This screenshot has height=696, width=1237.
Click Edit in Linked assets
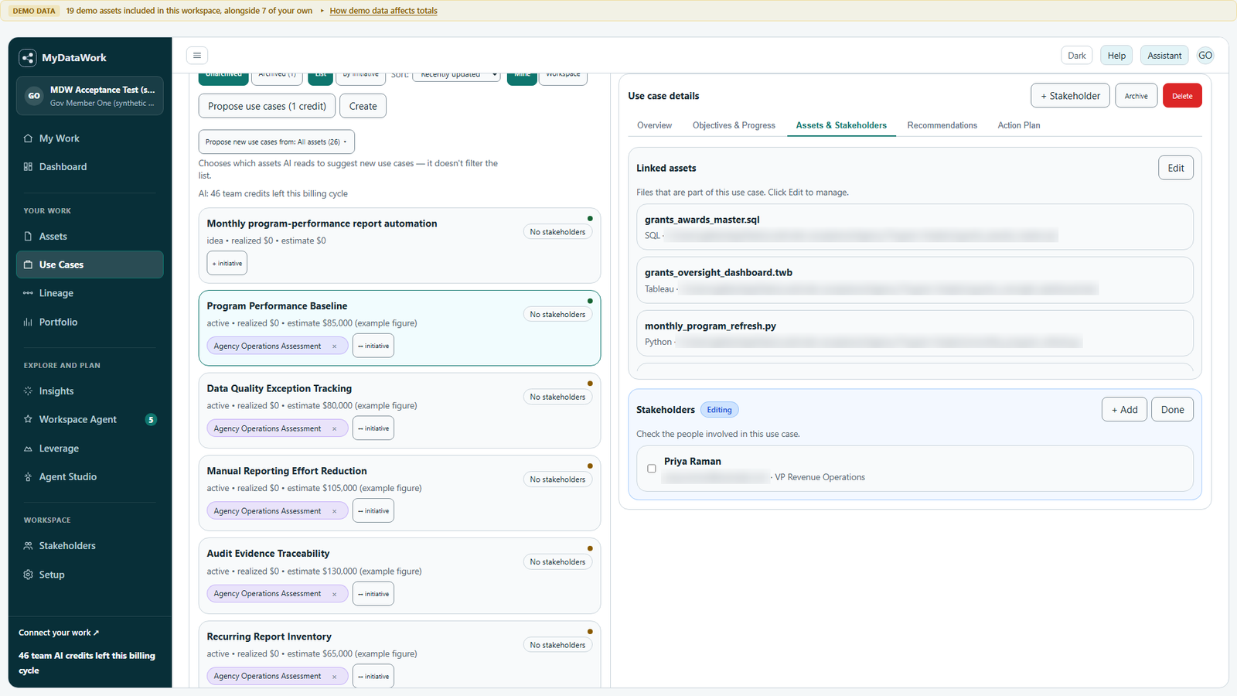click(x=1176, y=168)
